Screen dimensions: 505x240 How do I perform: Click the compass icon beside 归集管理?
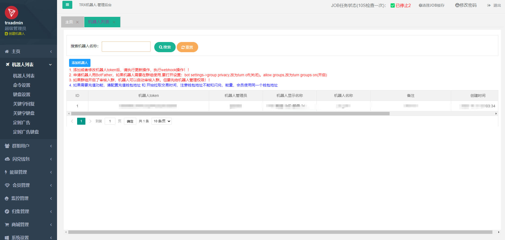tap(7, 211)
